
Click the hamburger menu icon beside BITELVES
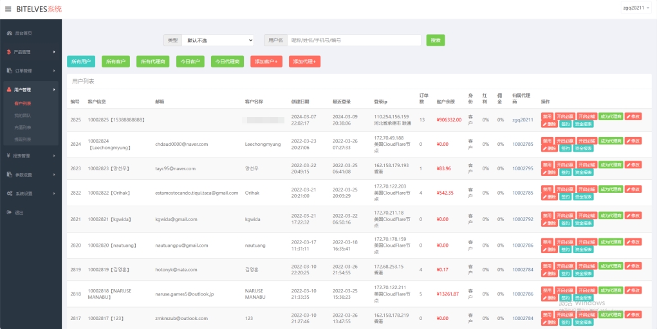pyautogui.click(x=8, y=9)
